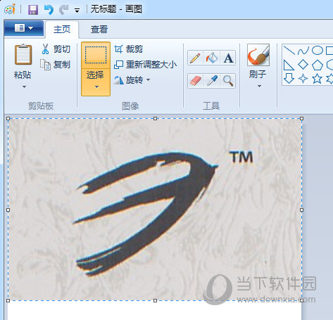Click the Paint application icon in title bar
The image size is (333, 320).
[x=10, y=9]
